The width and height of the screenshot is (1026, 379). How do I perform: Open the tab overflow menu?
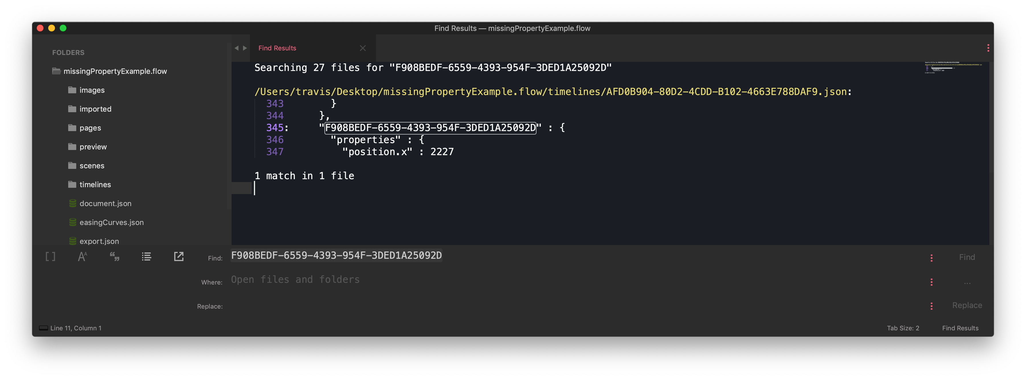pyautogui.click(x=988, y=48)
